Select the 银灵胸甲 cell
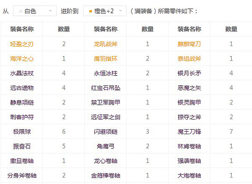This screenshot has width=252, height=184. (189, 102)
